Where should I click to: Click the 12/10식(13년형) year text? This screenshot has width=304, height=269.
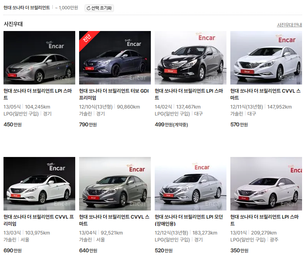pos(96,107)
